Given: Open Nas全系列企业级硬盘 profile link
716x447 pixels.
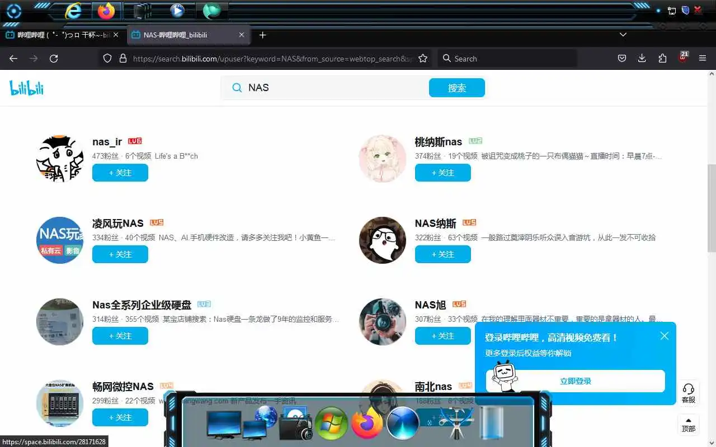Looking at the screenshot, I should 142,305.
